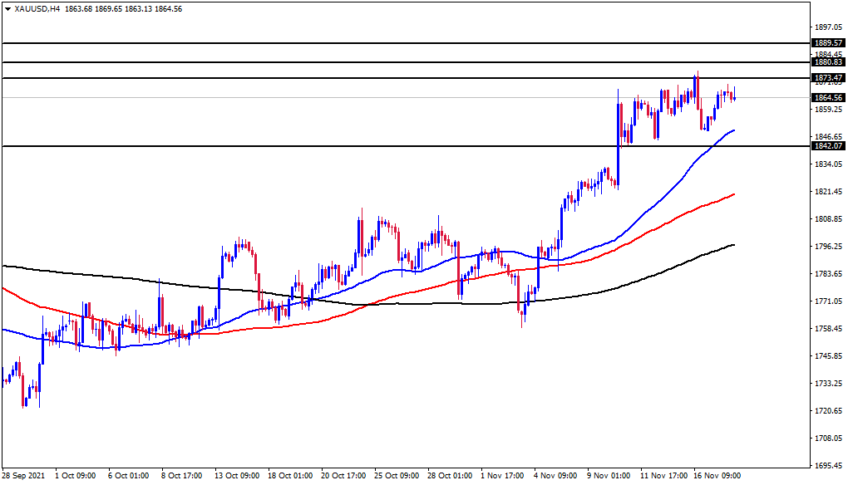The height and width of the screenshot is (485, 848).
Task: Click the 25 Oct 09:00 time axis label
Action: click(397, 476)
